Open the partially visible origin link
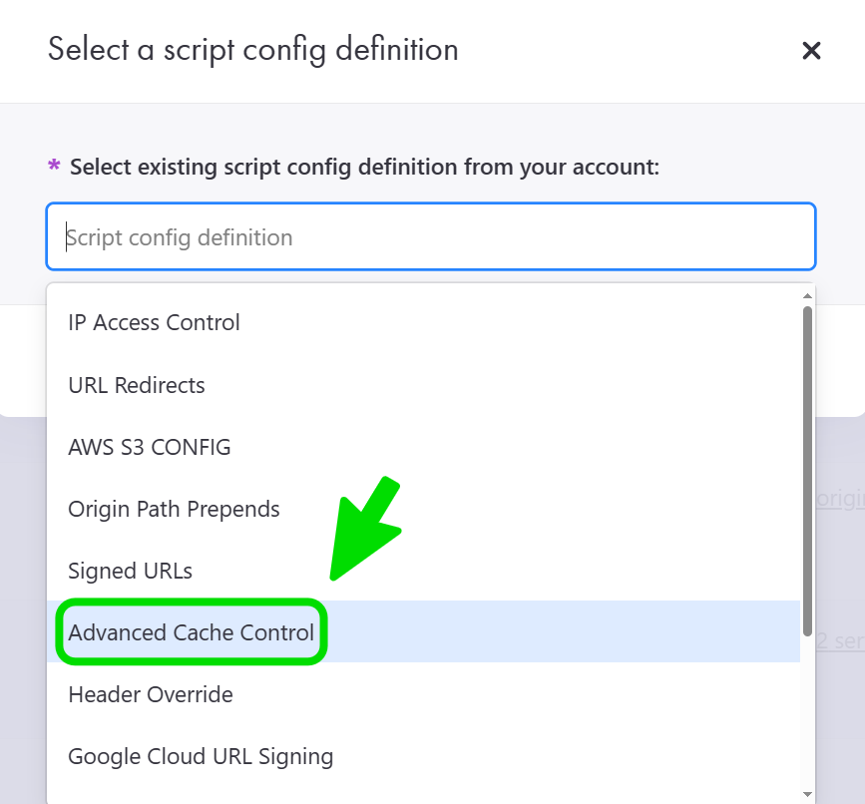 click(840, 499)
